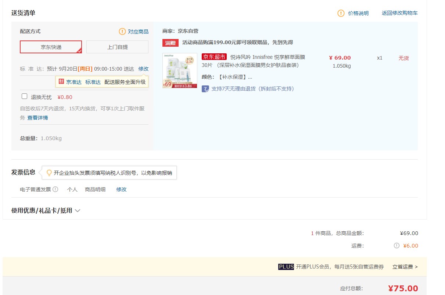Click the 商家: 京东自营 merchant text
This screenshot has width=445, height=295.
(x=180, y=31)
